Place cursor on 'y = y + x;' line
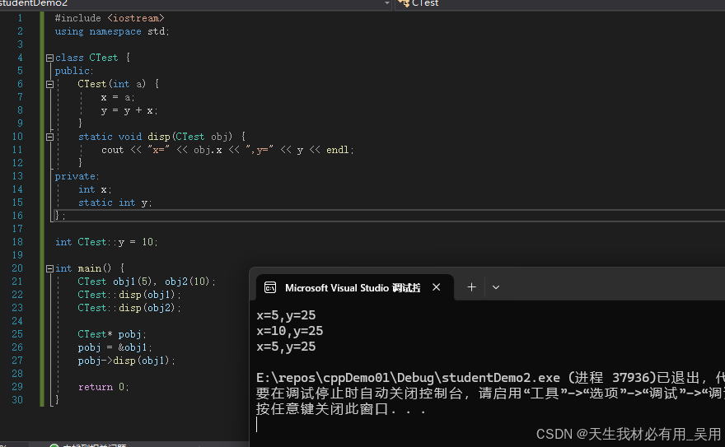This screenshot has width=725, height=447. 129,110
